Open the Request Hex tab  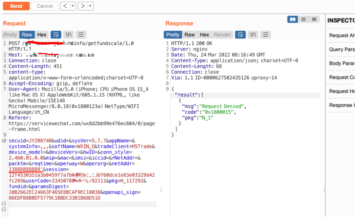click(42, 35)
